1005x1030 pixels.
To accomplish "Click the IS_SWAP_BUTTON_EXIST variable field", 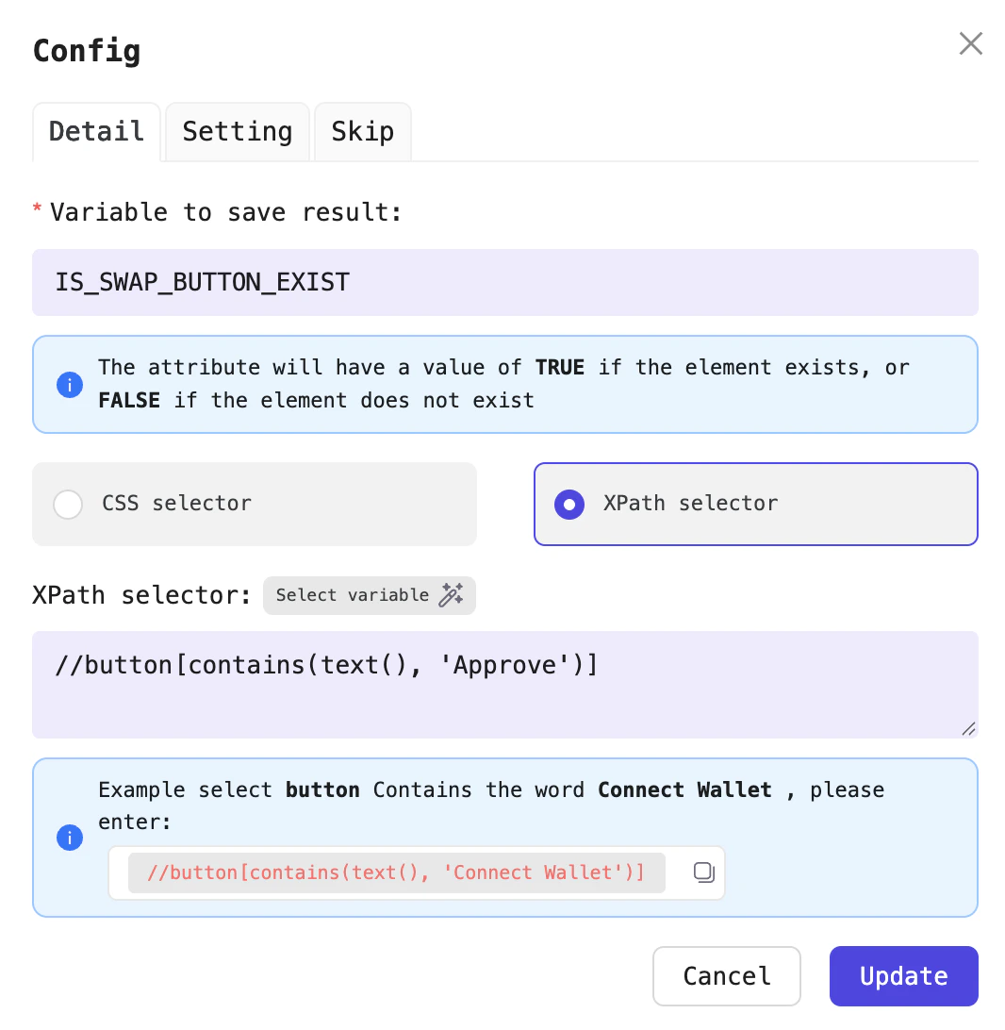I will 505,282.
